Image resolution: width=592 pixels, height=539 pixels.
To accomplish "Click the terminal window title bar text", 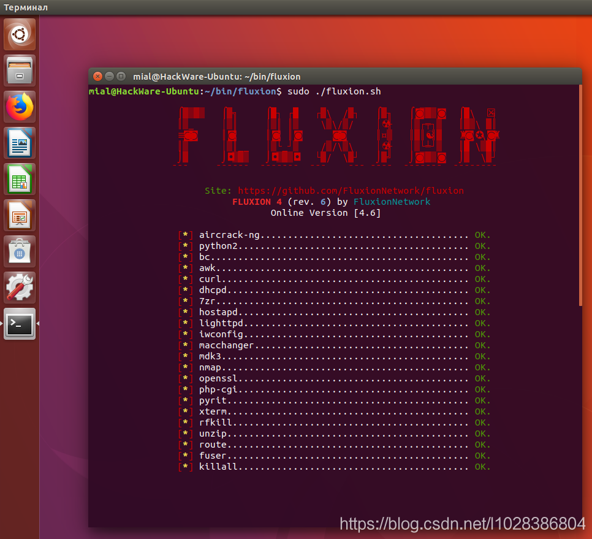I will (217, 77).
